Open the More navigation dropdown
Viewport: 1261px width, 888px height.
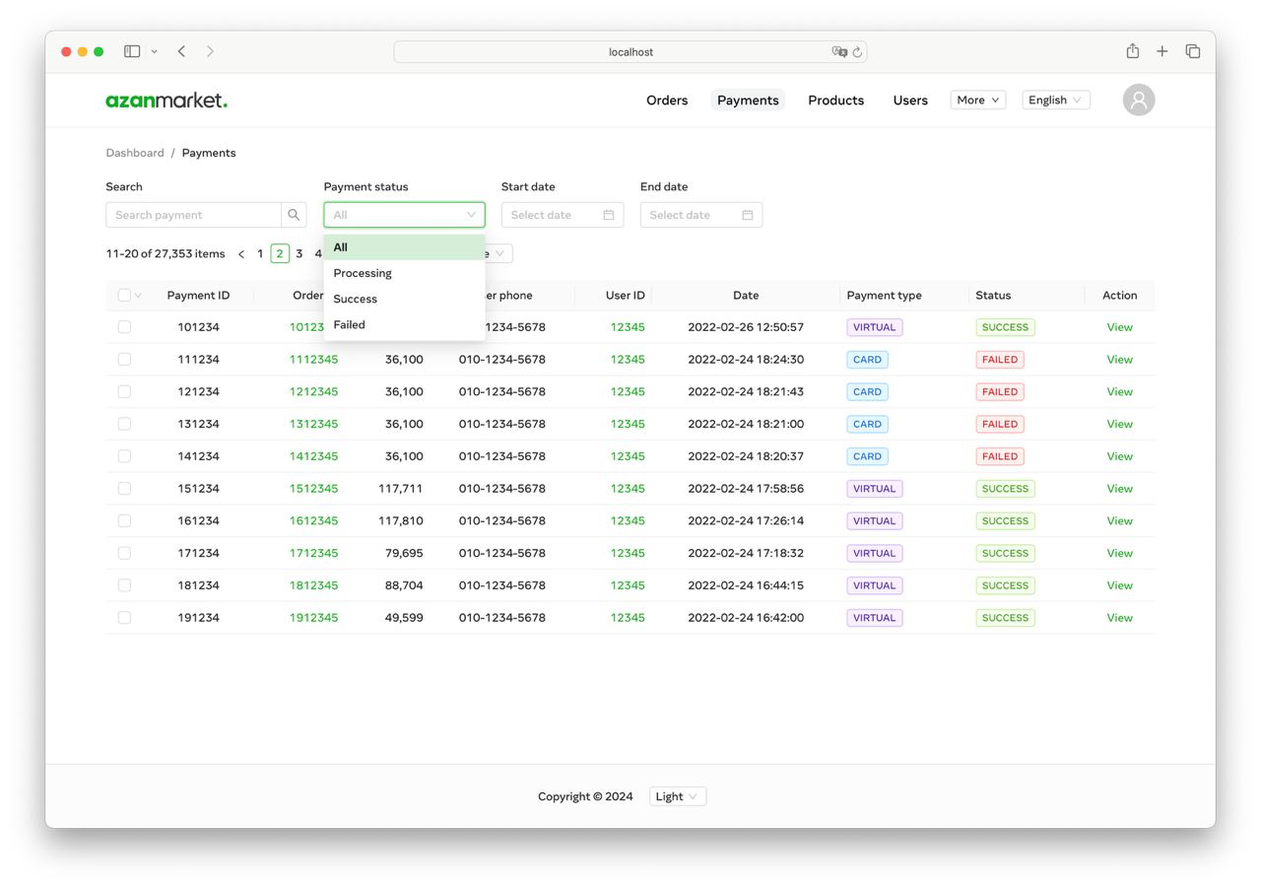click(976, 100)
